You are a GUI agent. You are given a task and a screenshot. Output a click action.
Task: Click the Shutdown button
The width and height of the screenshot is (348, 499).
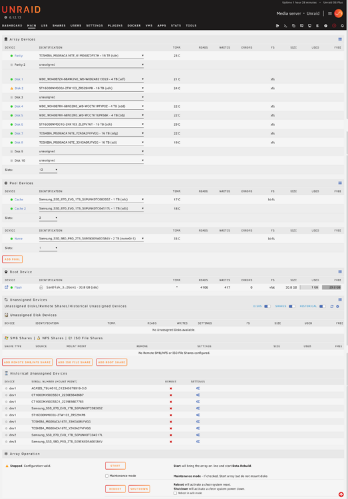click(139, 489)
